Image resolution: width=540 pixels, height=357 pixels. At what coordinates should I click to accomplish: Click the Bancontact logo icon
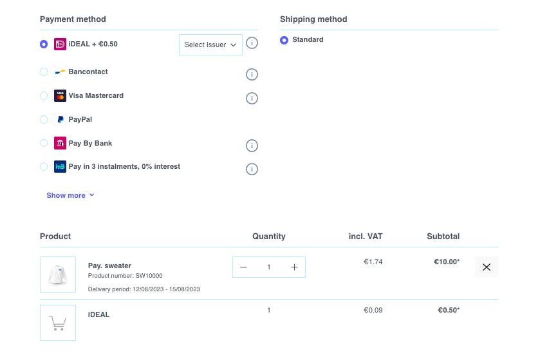tap(60, 72)
